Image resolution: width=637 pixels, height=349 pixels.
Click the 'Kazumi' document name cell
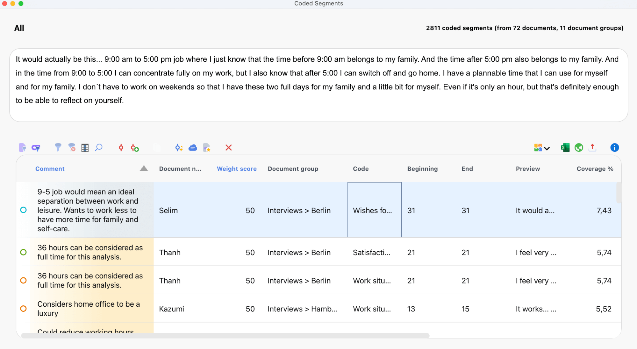(x=172, y=309)
